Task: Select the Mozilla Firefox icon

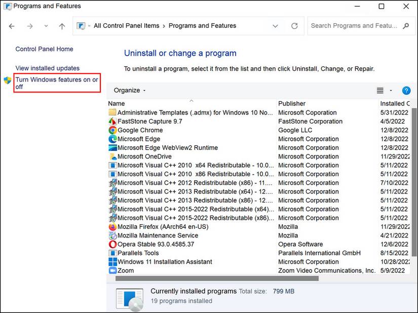Action: 112,226
